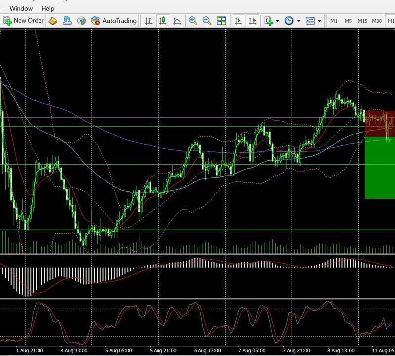
Task: Open the Signals radar icon
Action: tap(81, 21)
